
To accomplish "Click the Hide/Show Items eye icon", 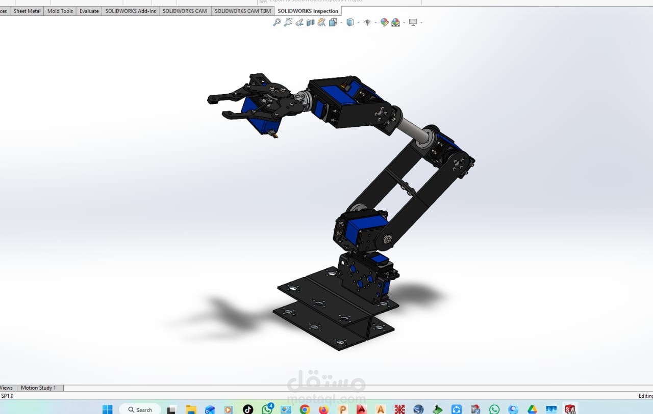I will click(x=367, y=22).
